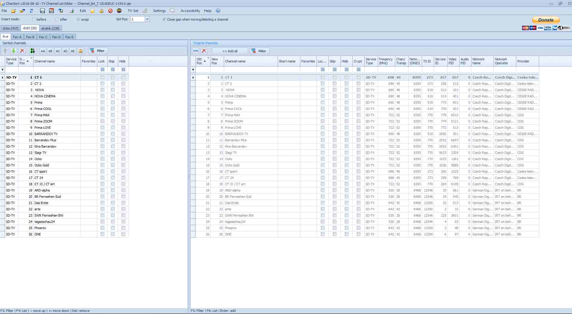The height and width of the screenshot is (314, 572).
Task: Click the Set Pos input field
Action: [x=137, y=19]
